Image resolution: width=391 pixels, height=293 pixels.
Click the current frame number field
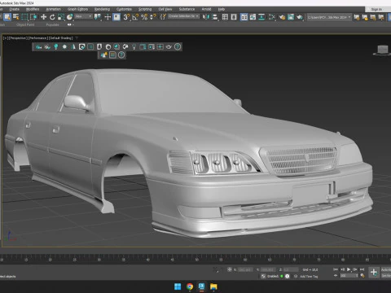(349, 275)
